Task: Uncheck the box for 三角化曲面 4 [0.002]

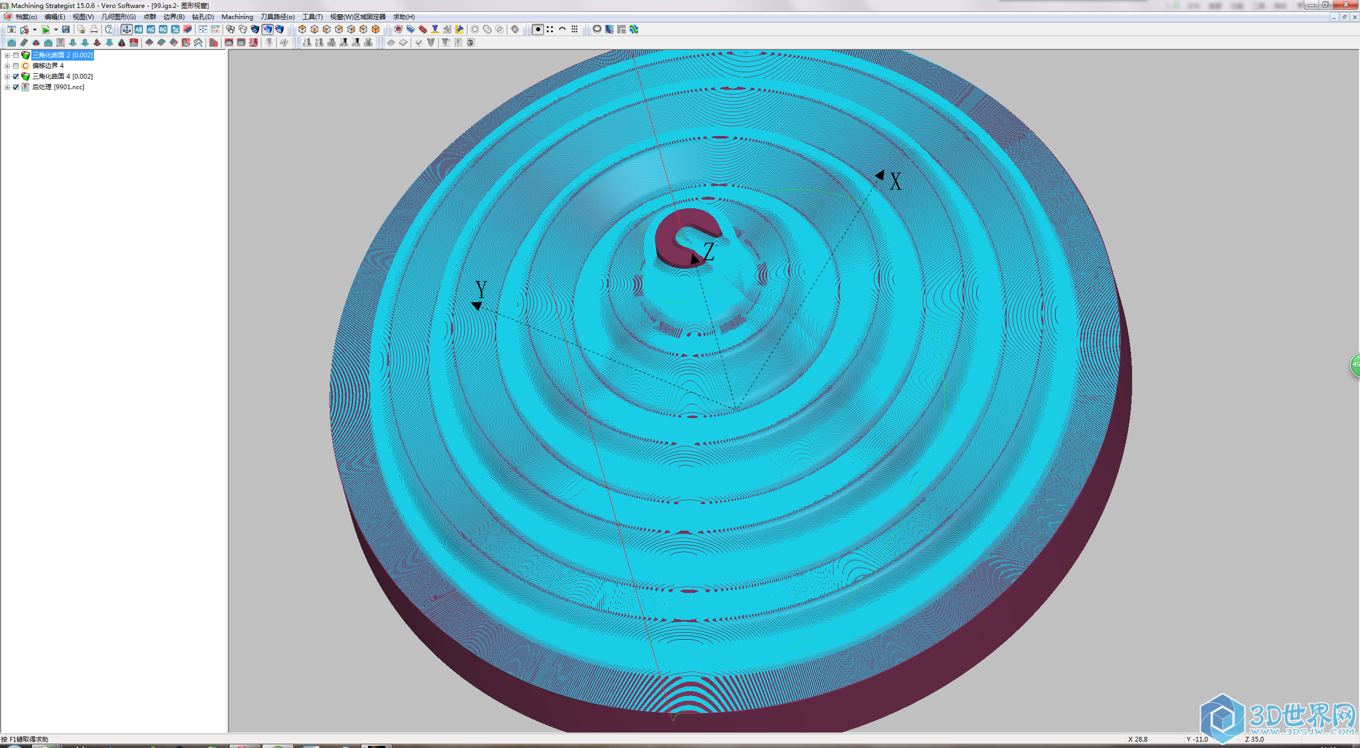Action: tap(16, 76)
